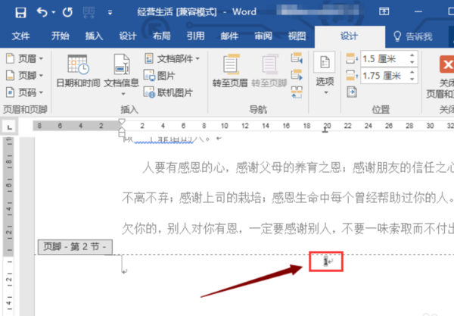Screen dimensions: 454x316
Task: Open the 文档部件 dropdown
Action: [x=172, y=58]
